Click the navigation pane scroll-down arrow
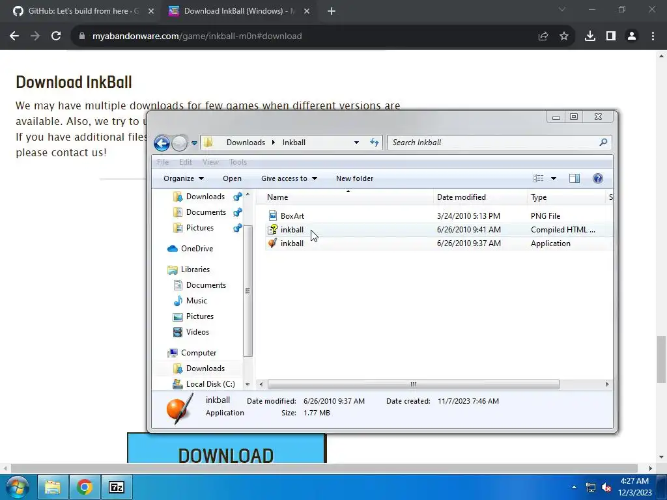 point(248,384)
